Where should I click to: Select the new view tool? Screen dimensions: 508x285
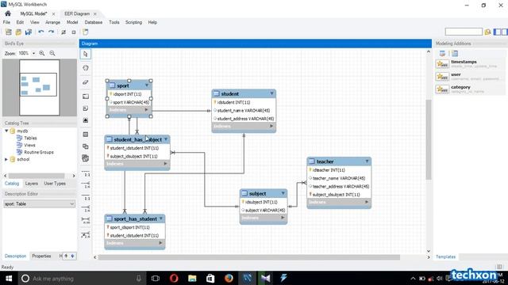pyautogui.click(x=86, y=146)
